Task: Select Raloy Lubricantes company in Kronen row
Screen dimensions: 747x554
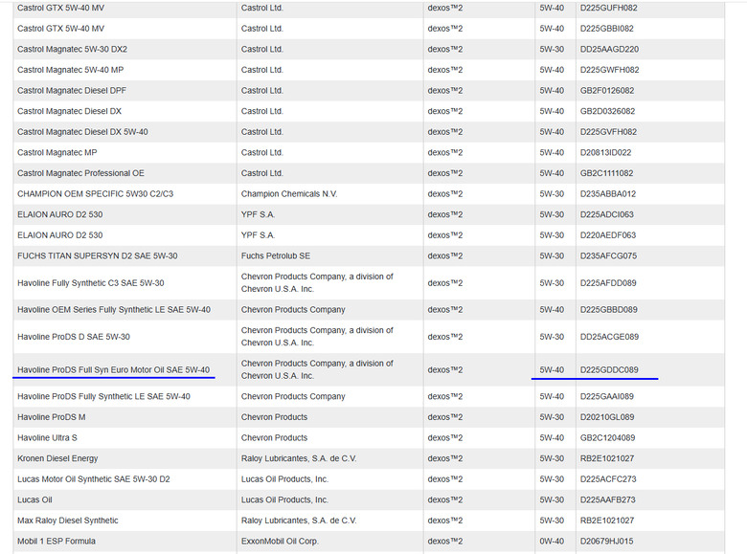Action: pyautogui.click(x=299, y=459)
